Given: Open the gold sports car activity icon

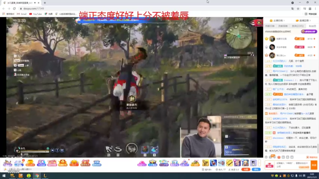Looking at the screenshot, I should point(195,163).
